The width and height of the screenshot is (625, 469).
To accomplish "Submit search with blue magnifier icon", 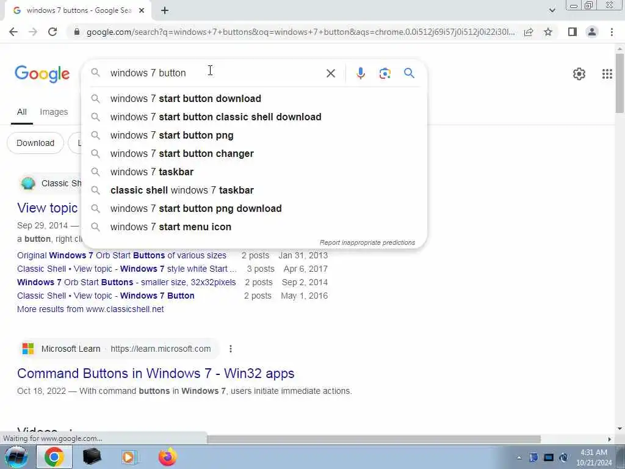I will click(409, 73).
